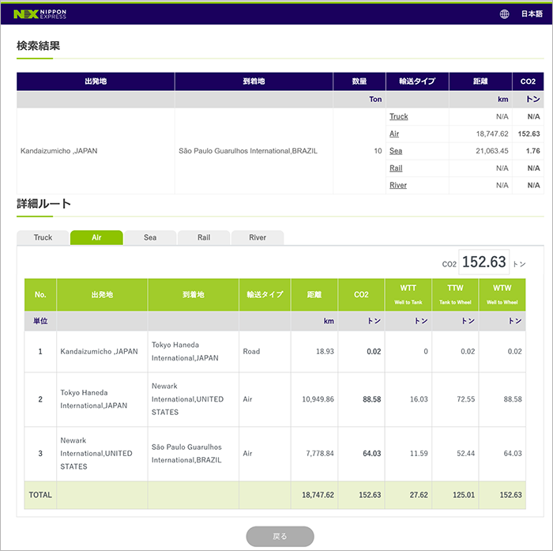Click the Truck transport type link
Screen dimensions: 553x551
[x=399, y=116]
